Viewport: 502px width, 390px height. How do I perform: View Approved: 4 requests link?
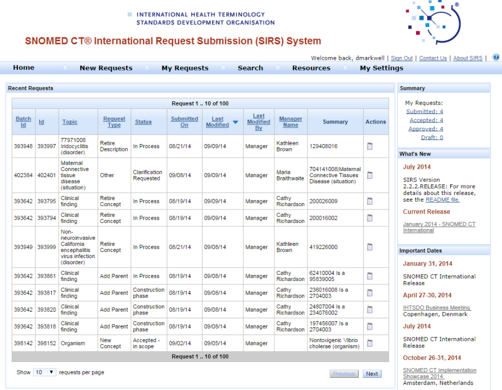pos(426,129)
